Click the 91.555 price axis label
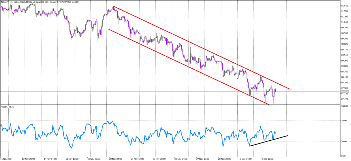The image size is (351, 161). 344,11
